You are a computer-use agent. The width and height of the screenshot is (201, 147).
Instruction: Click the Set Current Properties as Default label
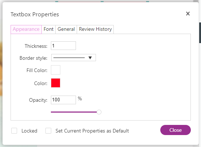coord(92,131)
